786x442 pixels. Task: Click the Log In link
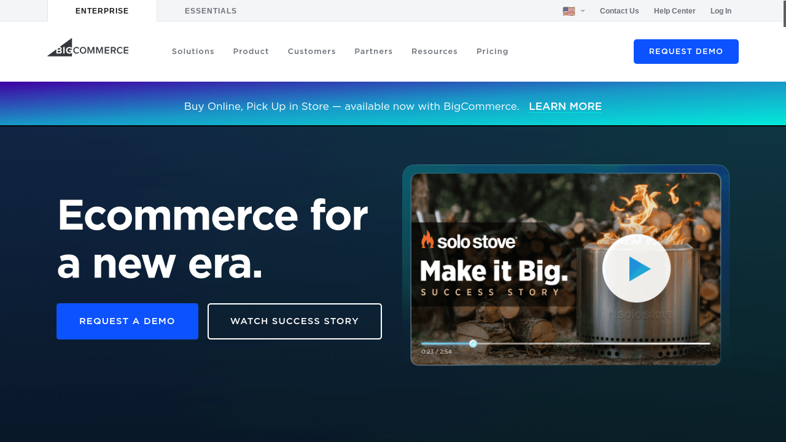(721, 11)
